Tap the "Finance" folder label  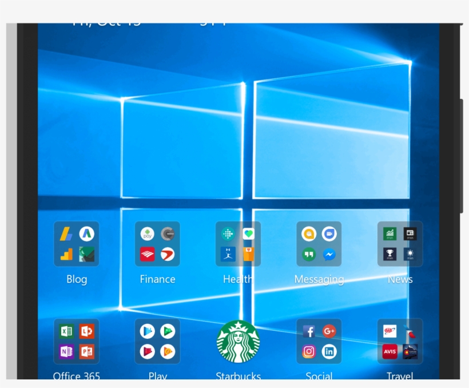pos(158,279)
